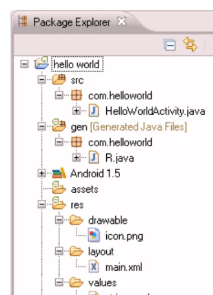Click the gen generated folder icon
Screen dimensions: 213x295
59,125
